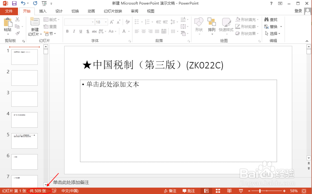Toggle underline formatting
This screenshot has width=312, height=194.
[x=81, y=31]
